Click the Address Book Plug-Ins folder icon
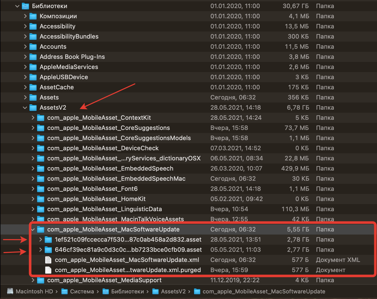Image resolution: width=377 pixels, height=299 pixels. [x=33, y=57]
